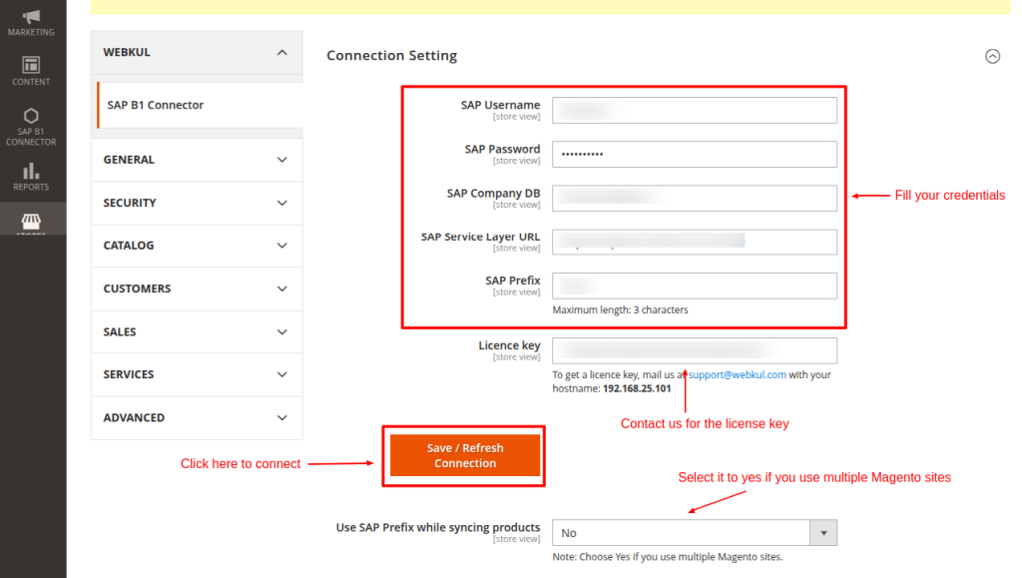Image resolution: width=1022 pixels, height=578 pixels.
Task: Collapse the Connection Setting section circle icon
Action: coord(992,57)
